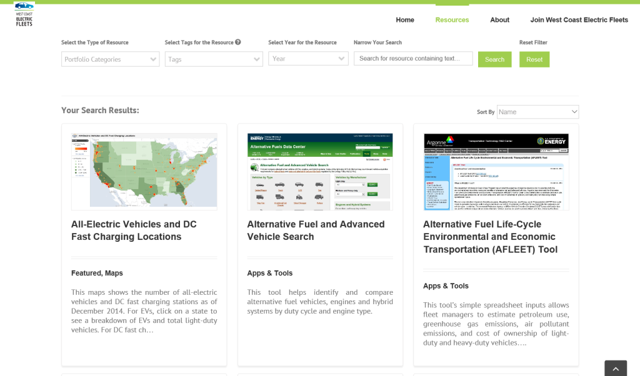Click 'Apps & Tools' under Advanced Vehicle Search
This screenshot has height=376, width=640.
tap(270, 273)
